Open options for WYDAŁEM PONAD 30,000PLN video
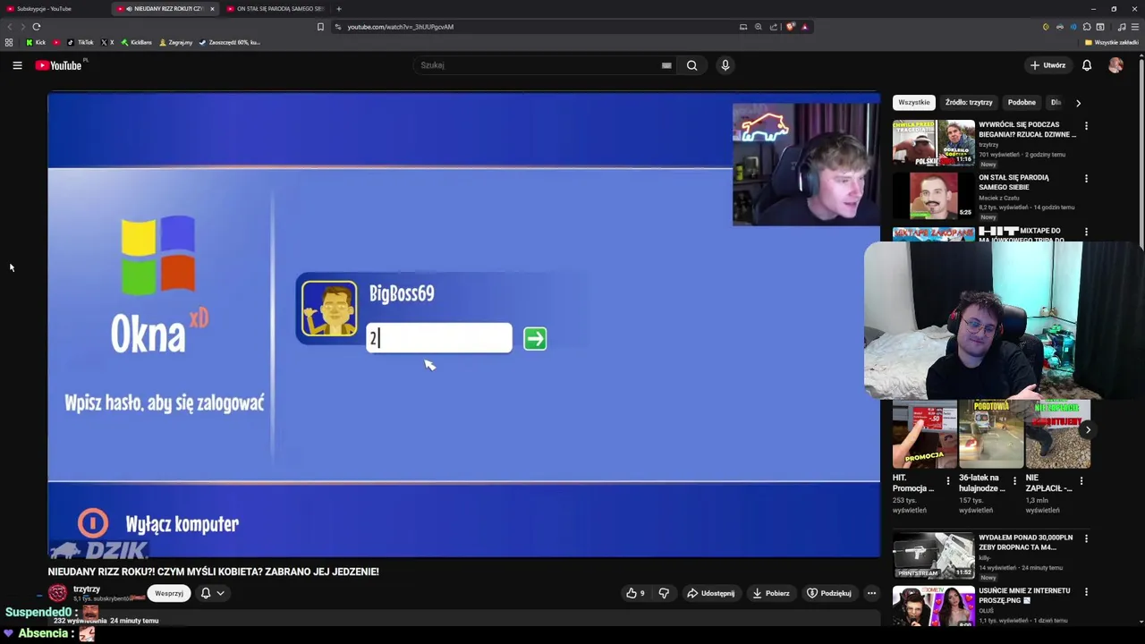Screen dimensions: 1145x644 point(1086,538)
